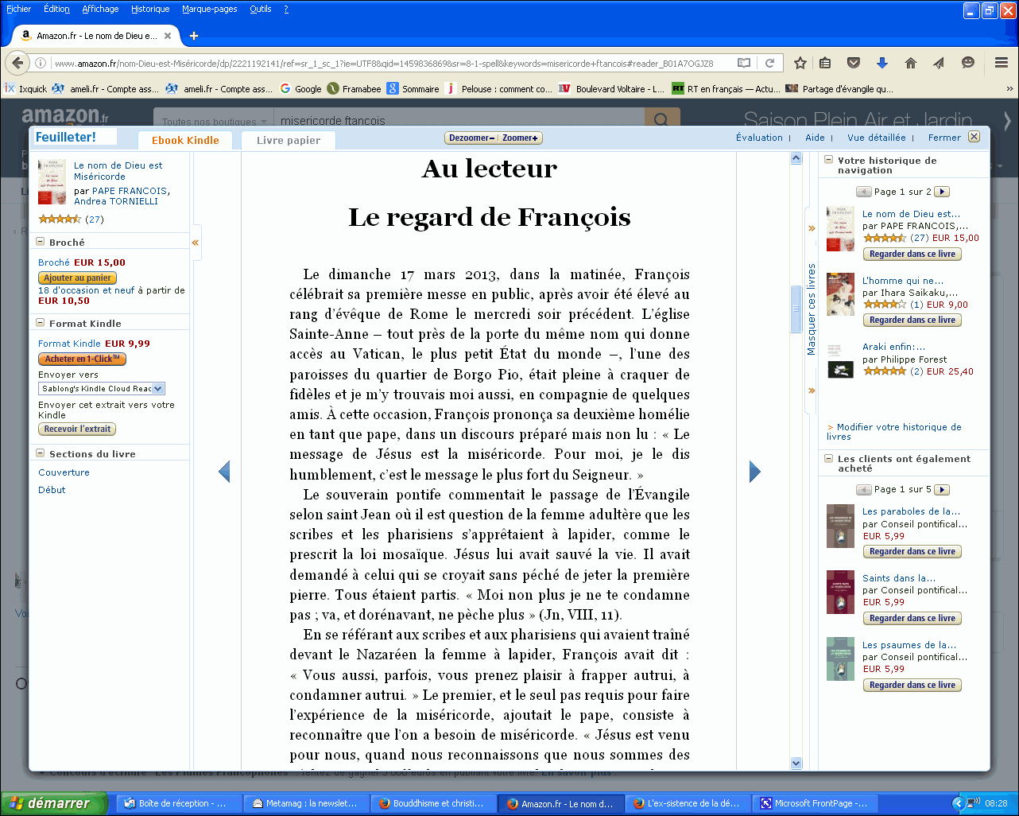The width and height of the screenshot is (1019, 816).
Task: Collapse the Format Kindle section
Action: (40, 323)
